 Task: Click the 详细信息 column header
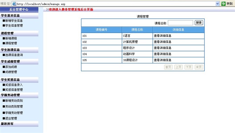pos(178,30)
